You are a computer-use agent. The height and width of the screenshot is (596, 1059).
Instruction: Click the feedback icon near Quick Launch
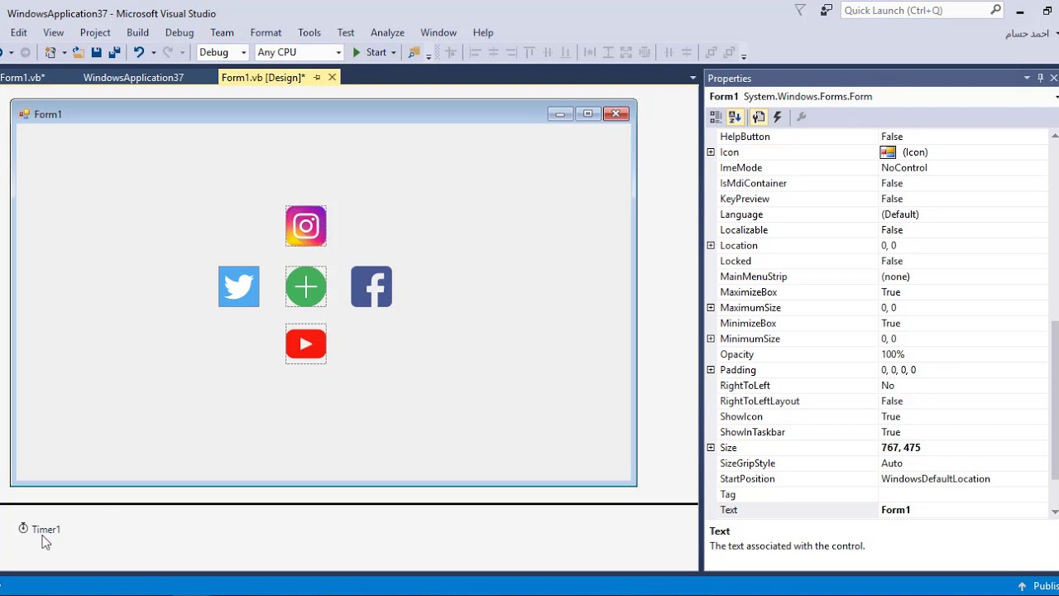pyautogui.click(x=826, y=10)
